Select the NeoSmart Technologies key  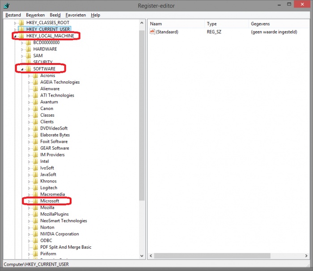[63, 220]
